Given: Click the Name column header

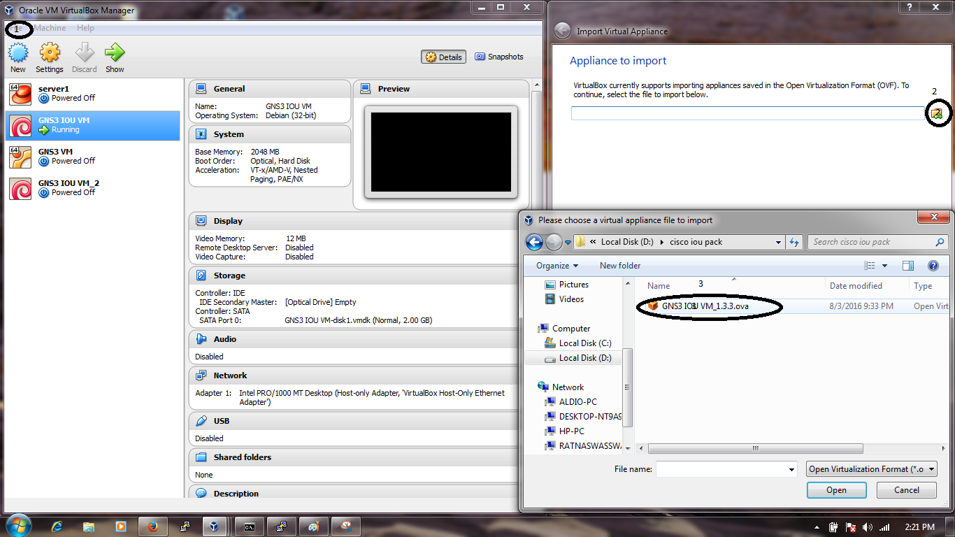Looking at the screenshot, I should click(x=659, y=286).
